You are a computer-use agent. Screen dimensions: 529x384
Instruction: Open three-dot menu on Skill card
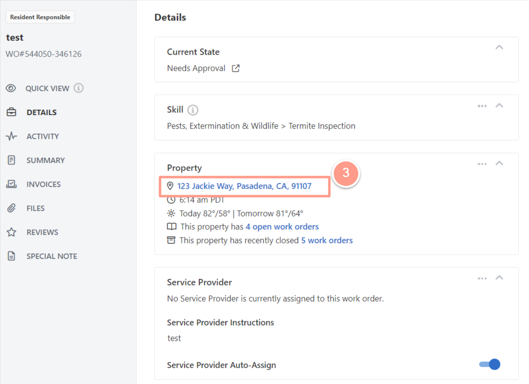click(482, 106)
